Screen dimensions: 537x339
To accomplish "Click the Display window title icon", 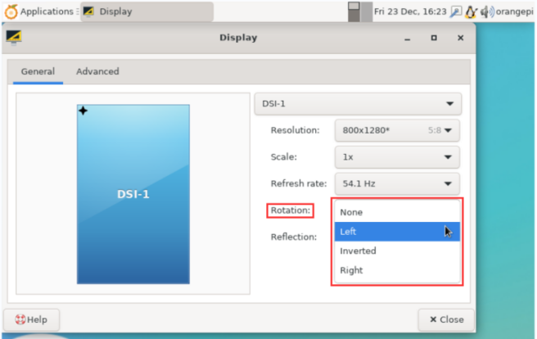I will click(14, 37).
